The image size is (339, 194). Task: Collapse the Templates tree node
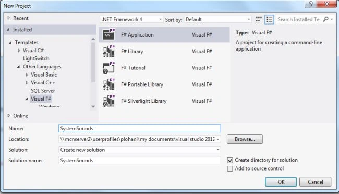[10, 42]
